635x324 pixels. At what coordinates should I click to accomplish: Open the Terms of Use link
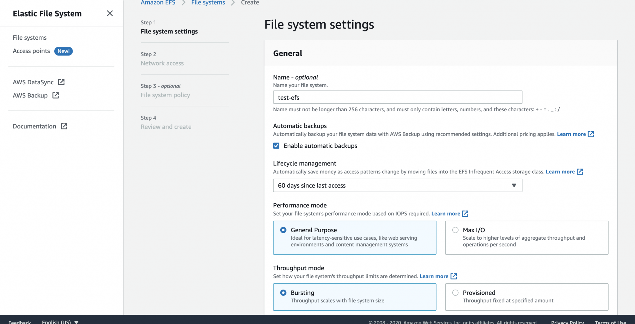(x=610, y=322)
